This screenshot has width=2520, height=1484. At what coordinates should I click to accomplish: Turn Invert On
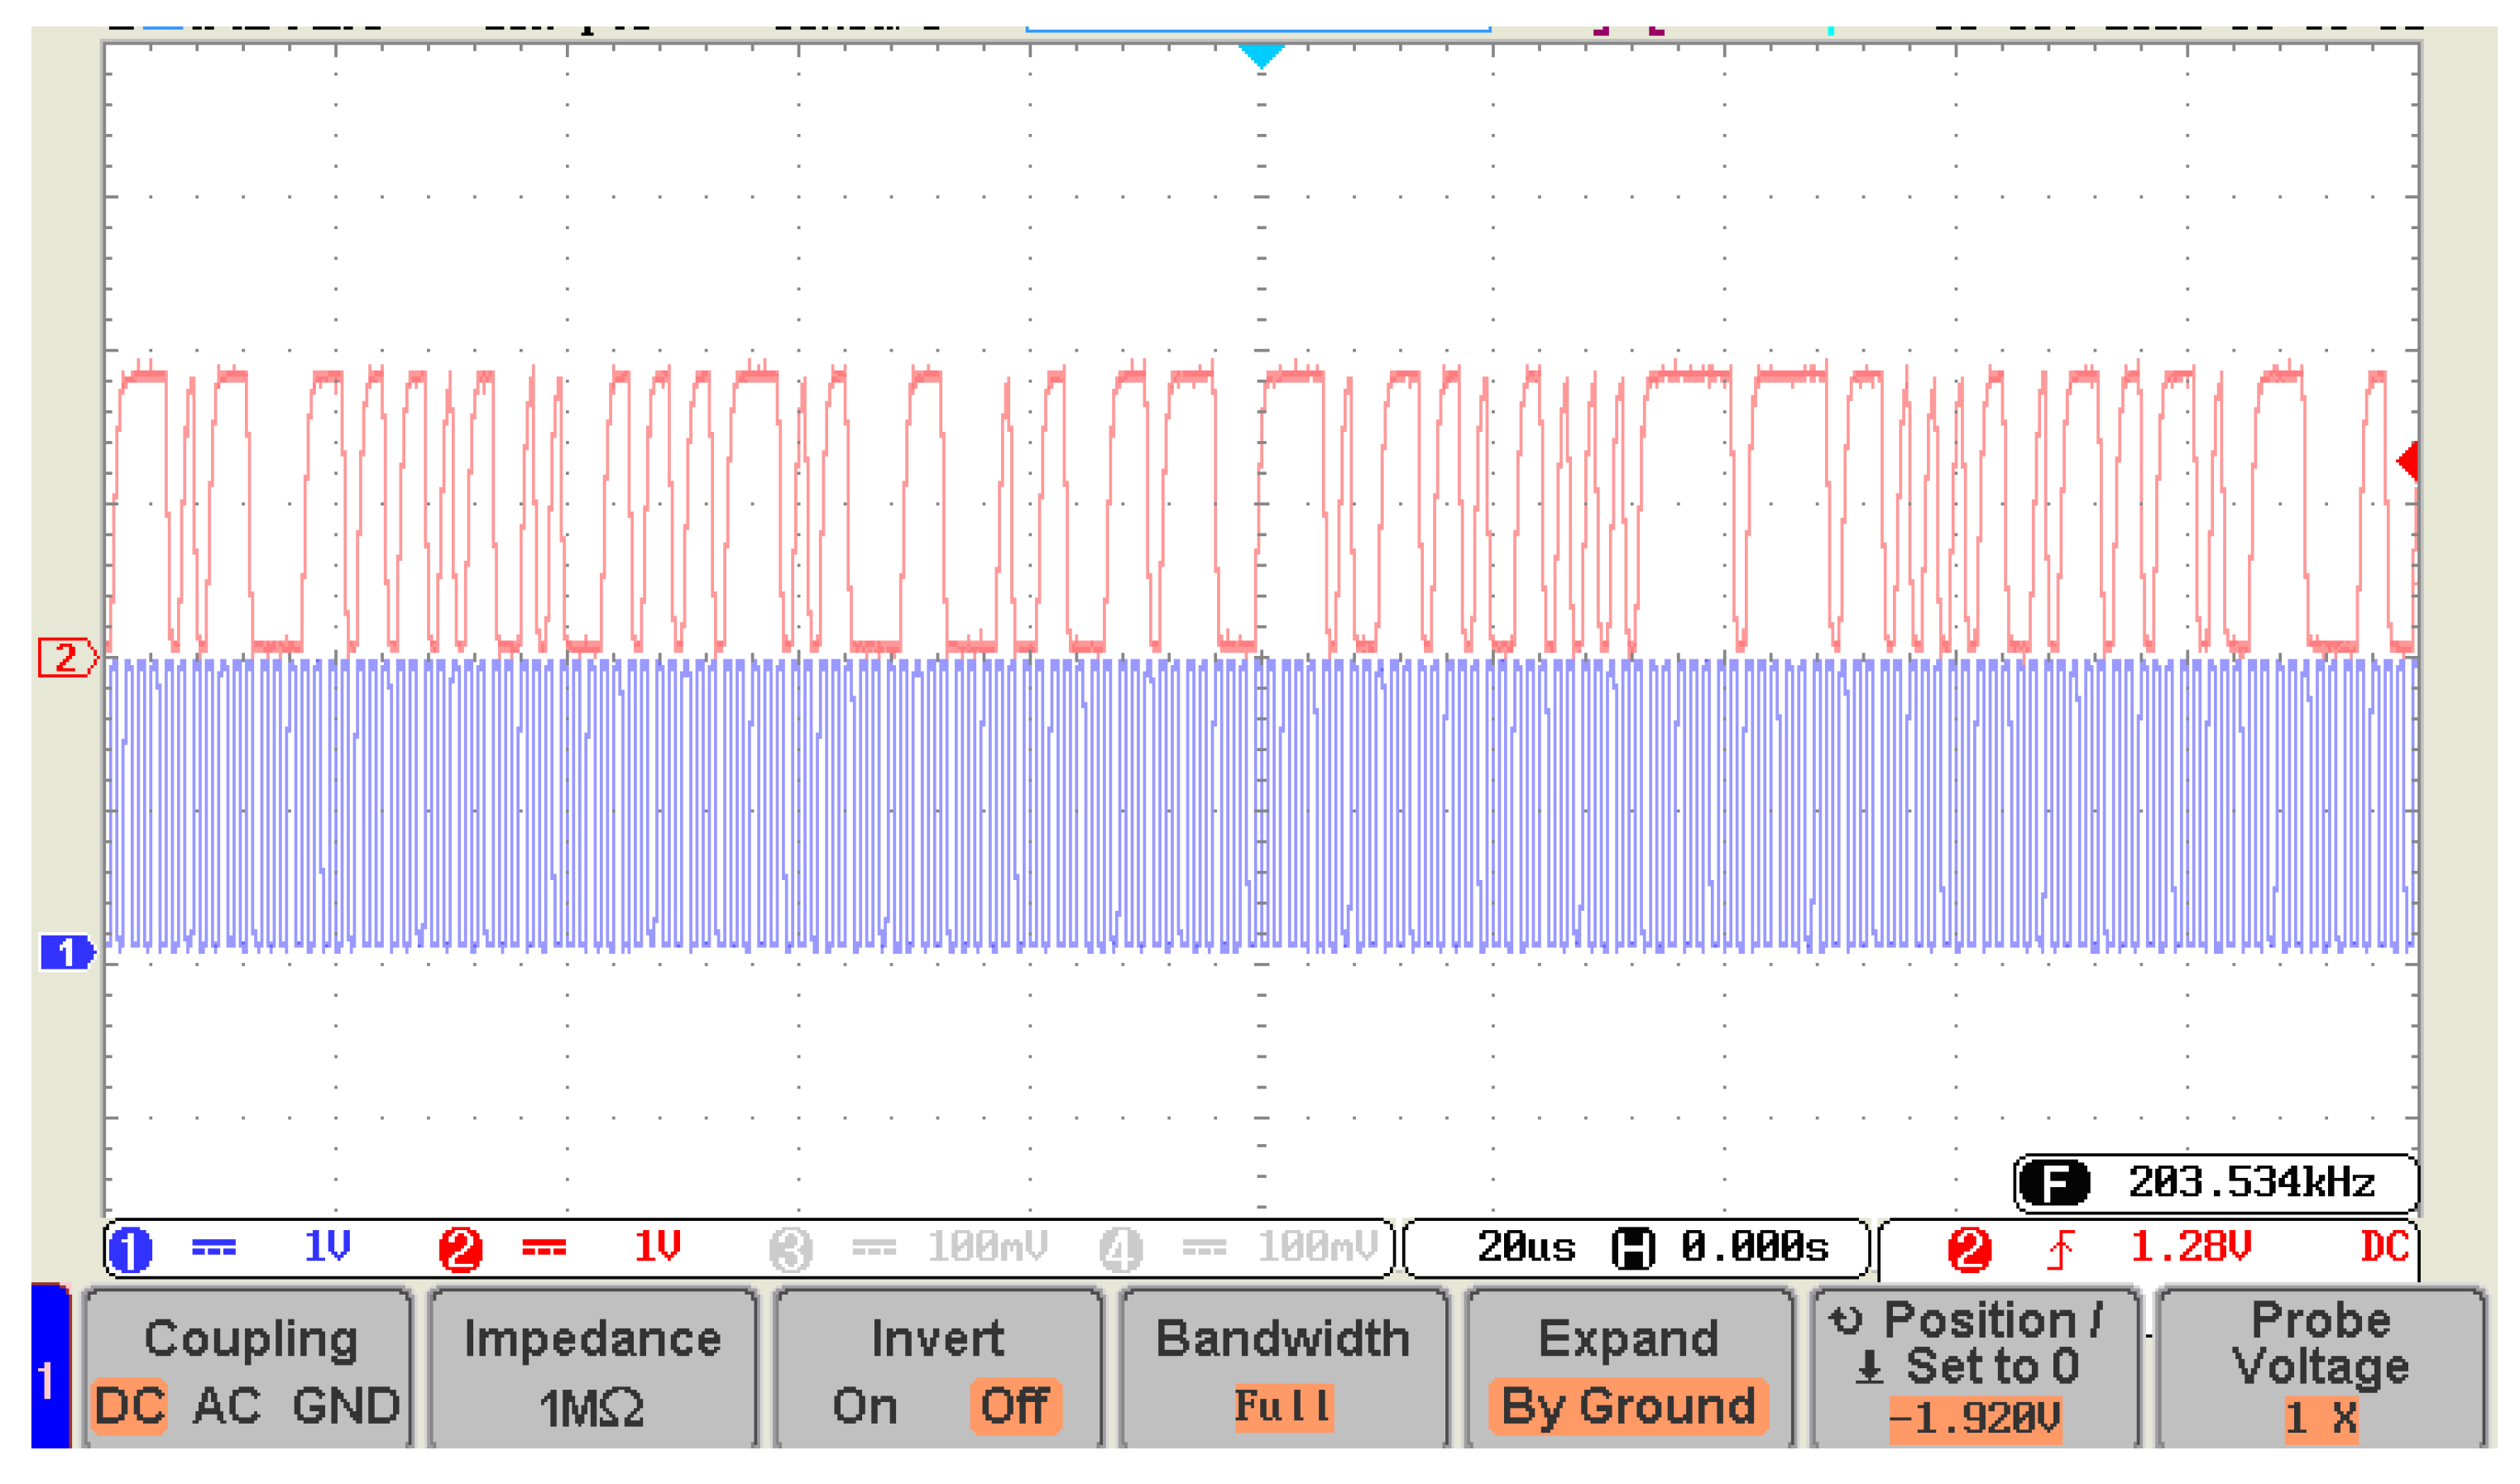(864, 1407)
